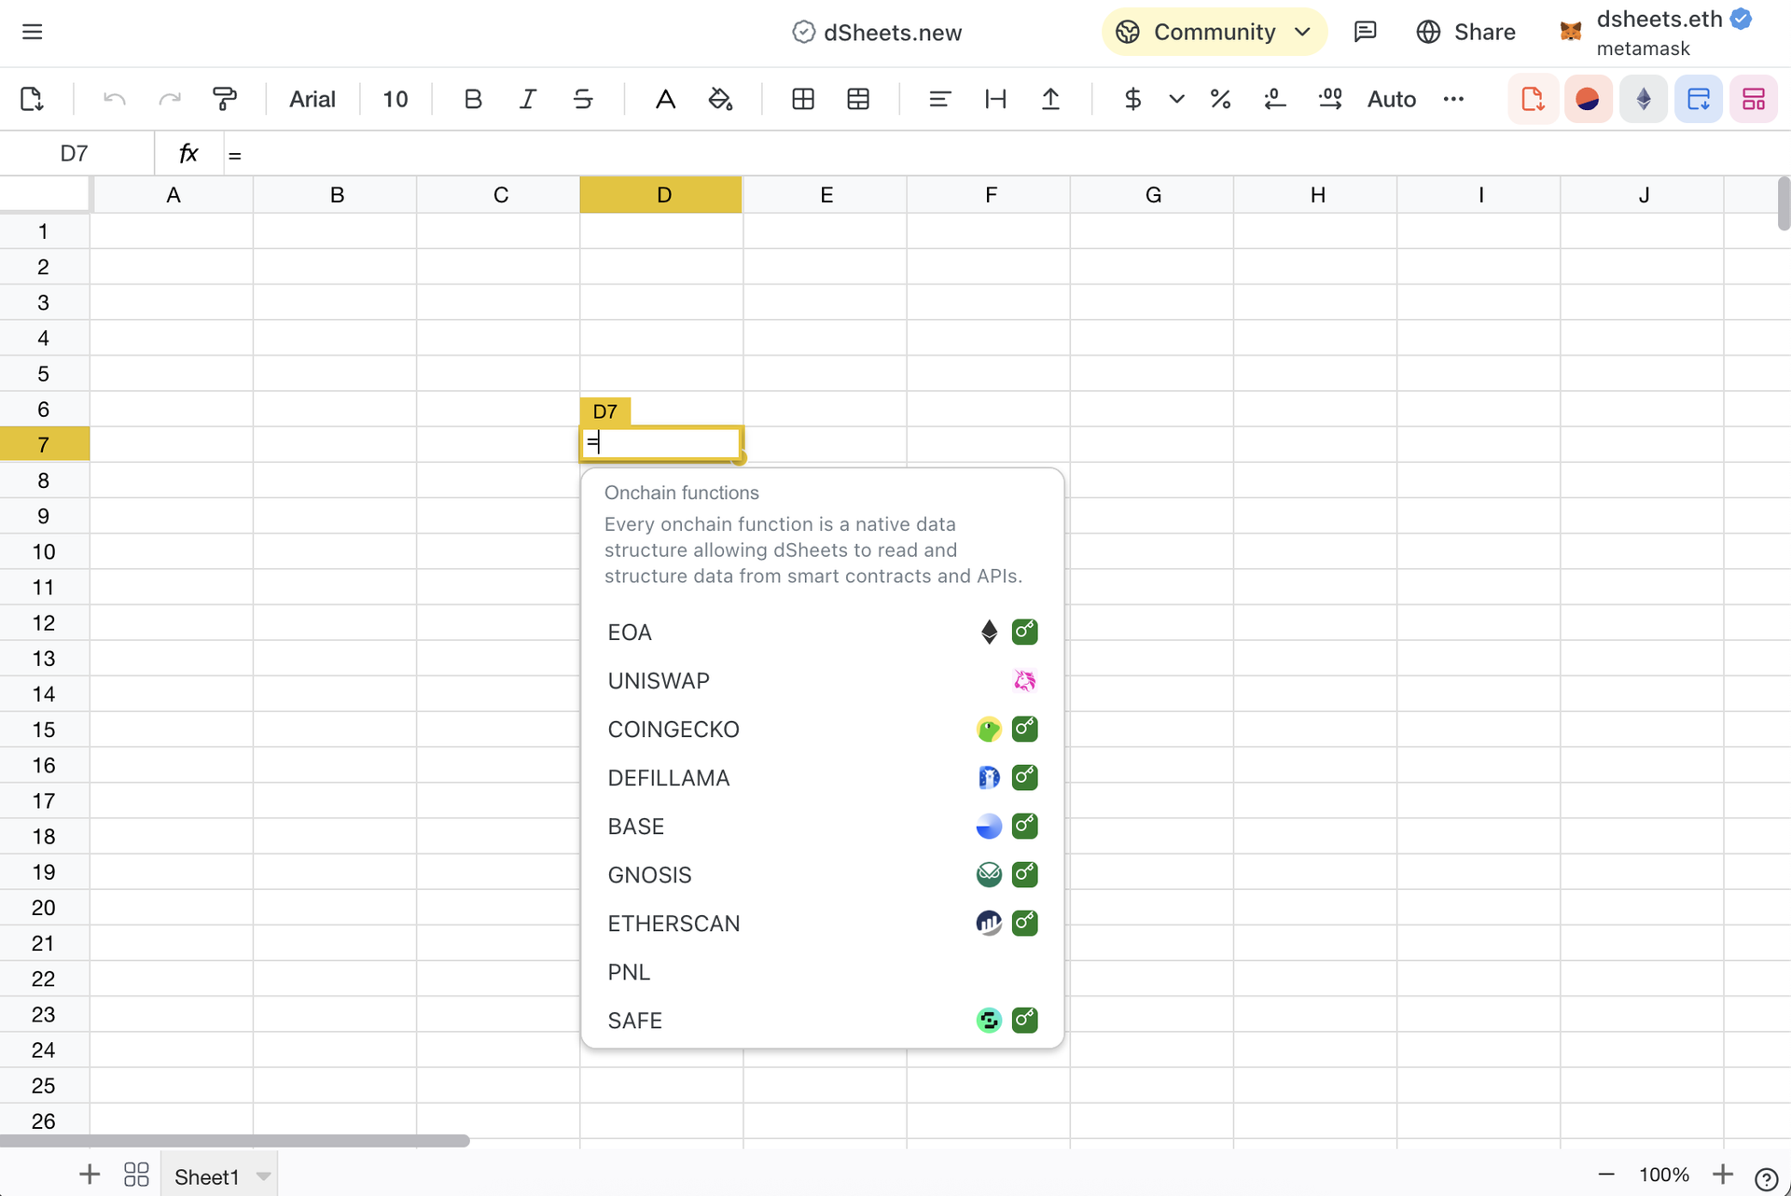Expand the Sheet1 tab dropdown arrow

pos(262,1175)
